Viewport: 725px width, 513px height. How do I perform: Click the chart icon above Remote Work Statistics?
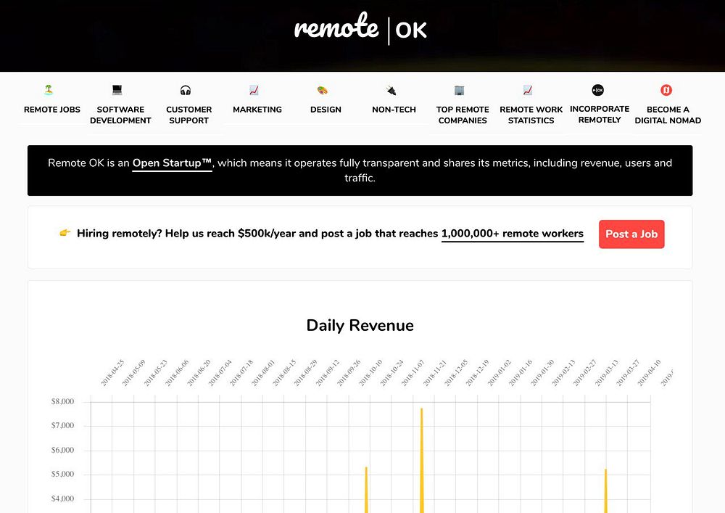coord(528,90)
